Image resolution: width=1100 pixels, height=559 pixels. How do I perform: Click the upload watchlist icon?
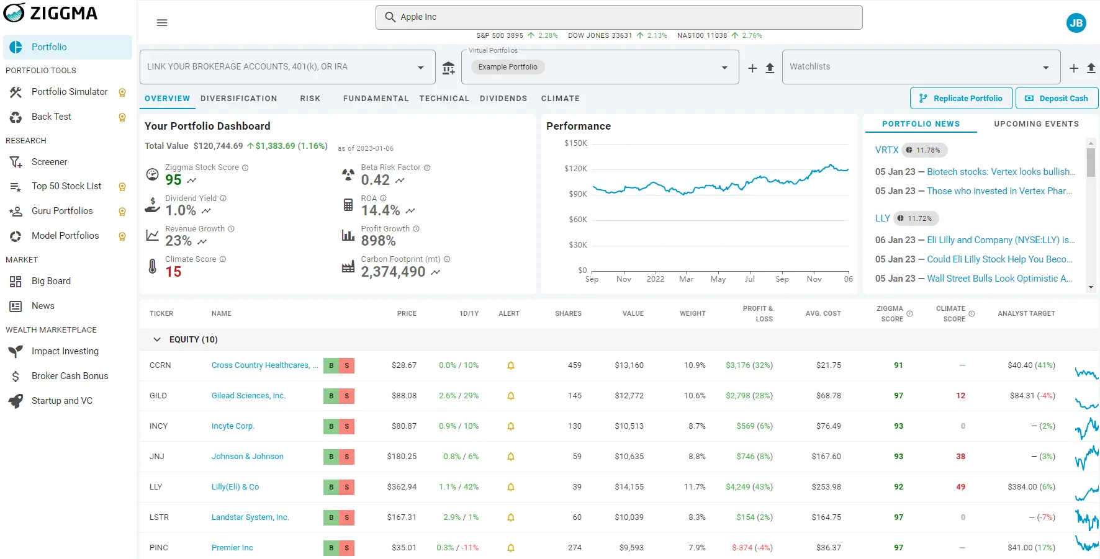[1091, 68]
